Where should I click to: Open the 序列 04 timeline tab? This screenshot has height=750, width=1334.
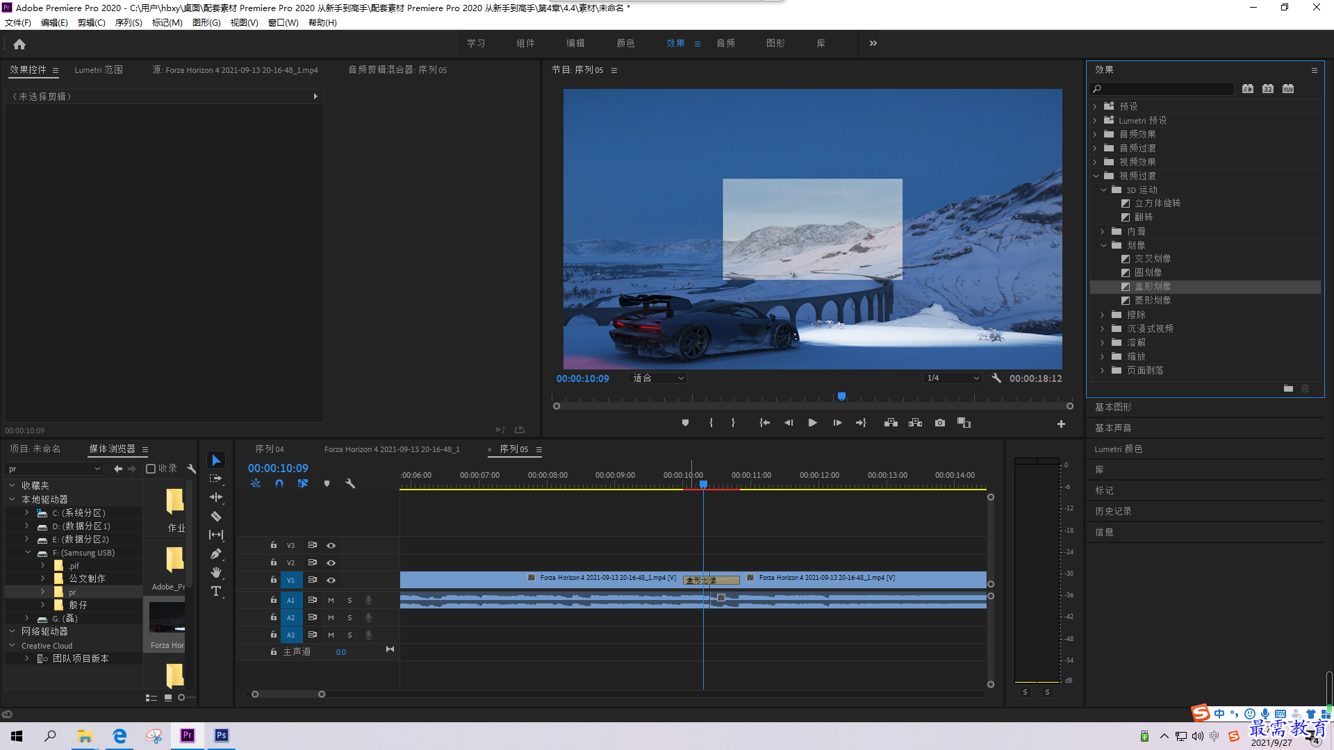(270, 449)
